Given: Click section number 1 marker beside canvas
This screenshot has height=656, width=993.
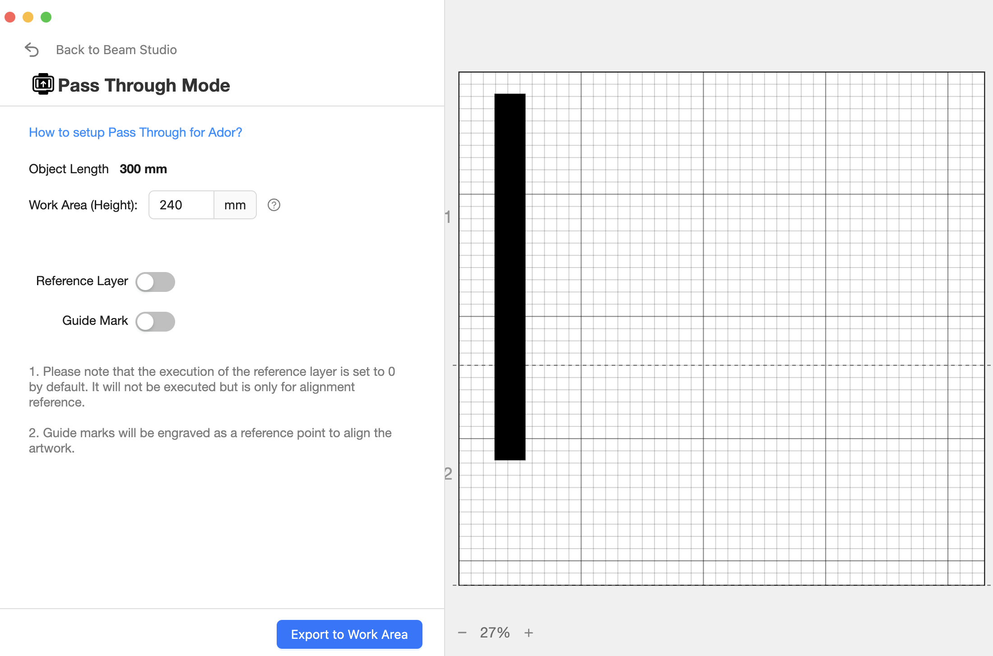Looking at the screenshot, I should 448,217.
